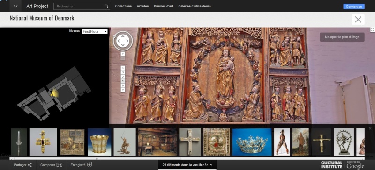Pan the view down with the compass arrow
The image size is (375, 170).
123,45
